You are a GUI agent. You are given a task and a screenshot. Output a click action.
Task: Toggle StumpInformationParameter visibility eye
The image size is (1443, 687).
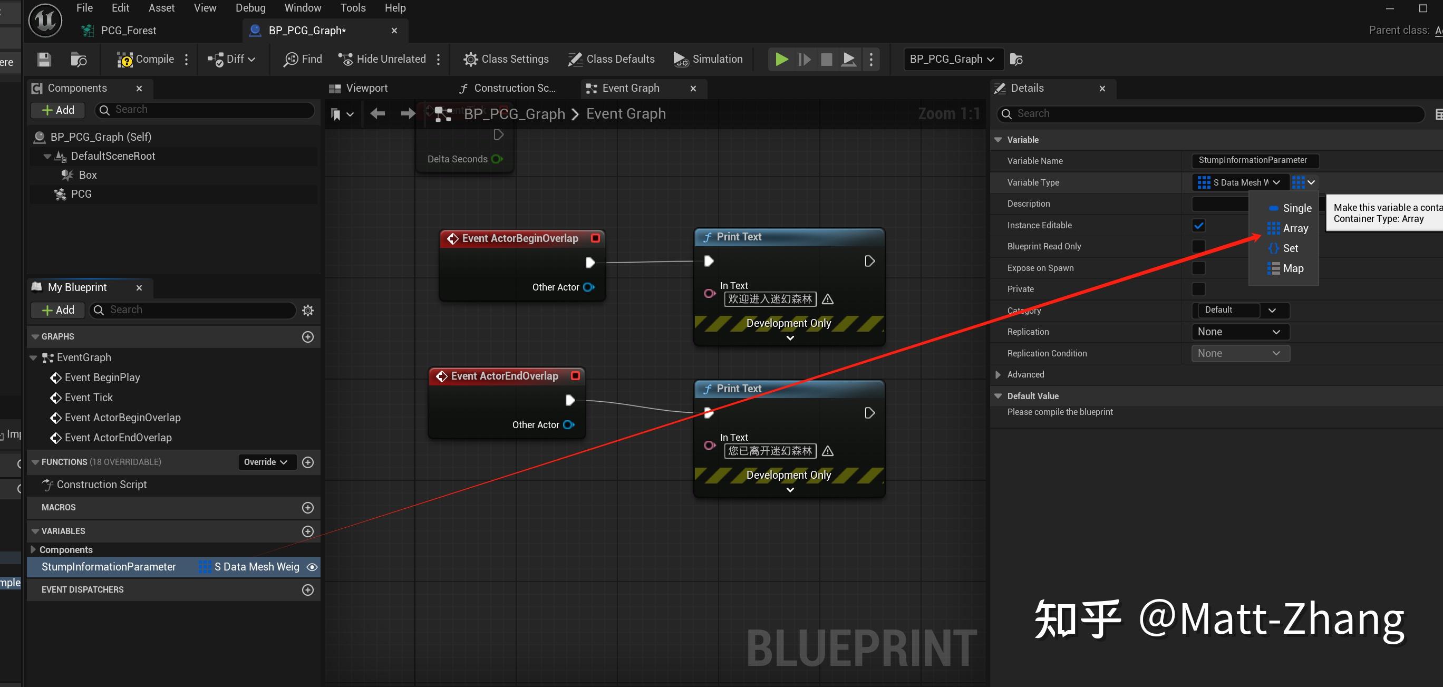pyautogui.click(x=312, y=567)
